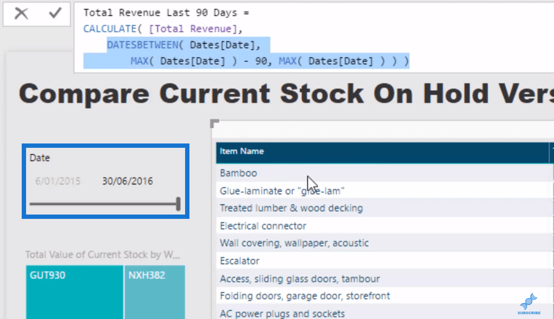Commit the formula with checkmark icon
554x319 pixels.
click(x=55, y=14)
